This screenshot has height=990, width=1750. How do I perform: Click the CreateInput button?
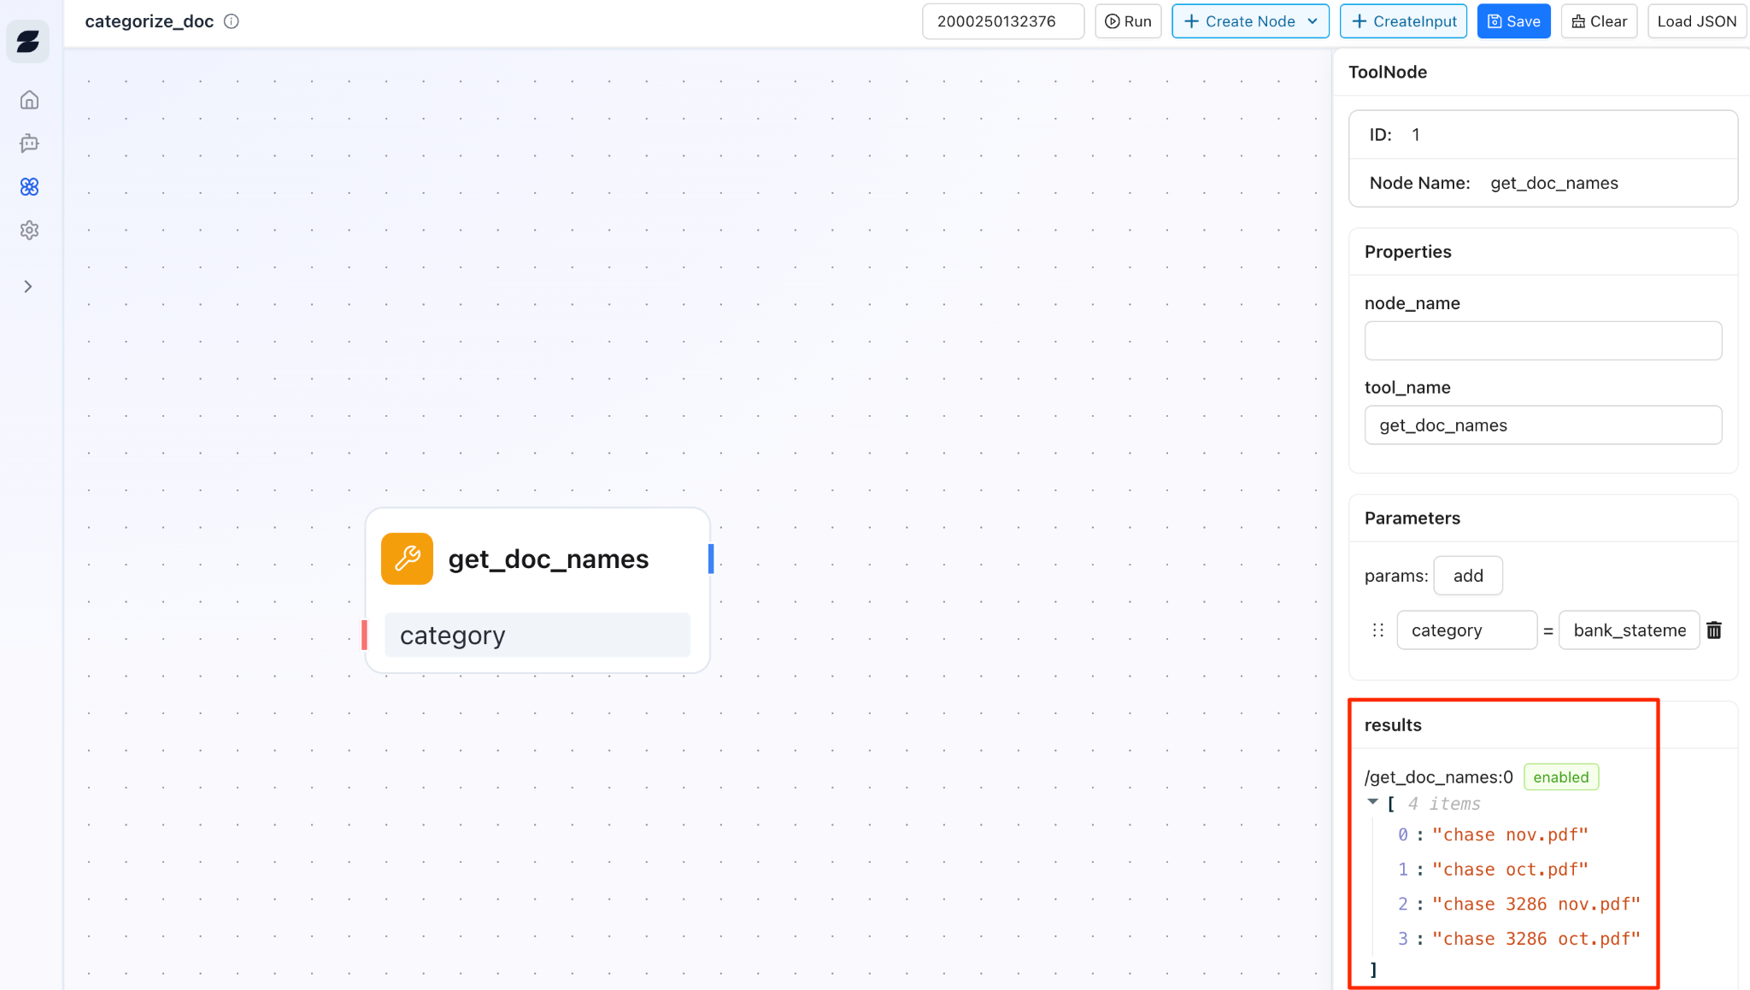(1403, 21)
